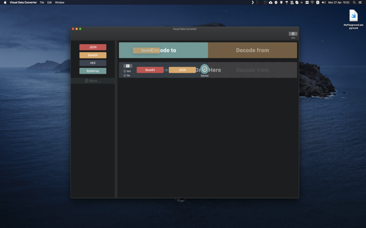The width and height of the screenshot is (366, 228).
Task: Click the shield menu bar icon
Action: pyautogui.click(x=281, y=2)
